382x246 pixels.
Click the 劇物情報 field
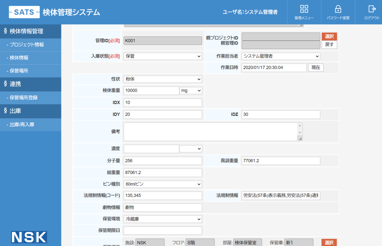pyautogui.click(x=163, y=208)
